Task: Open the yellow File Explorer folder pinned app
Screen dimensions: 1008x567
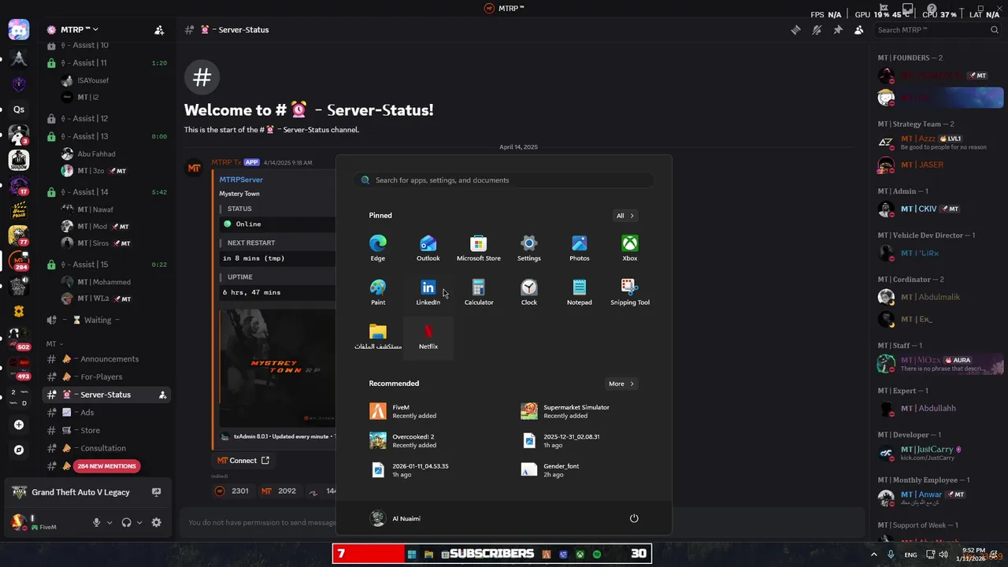Action: coord(378,336)
